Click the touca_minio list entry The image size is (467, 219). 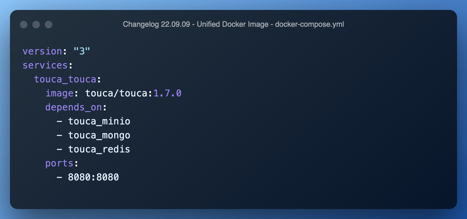click(x=99, y=121)
